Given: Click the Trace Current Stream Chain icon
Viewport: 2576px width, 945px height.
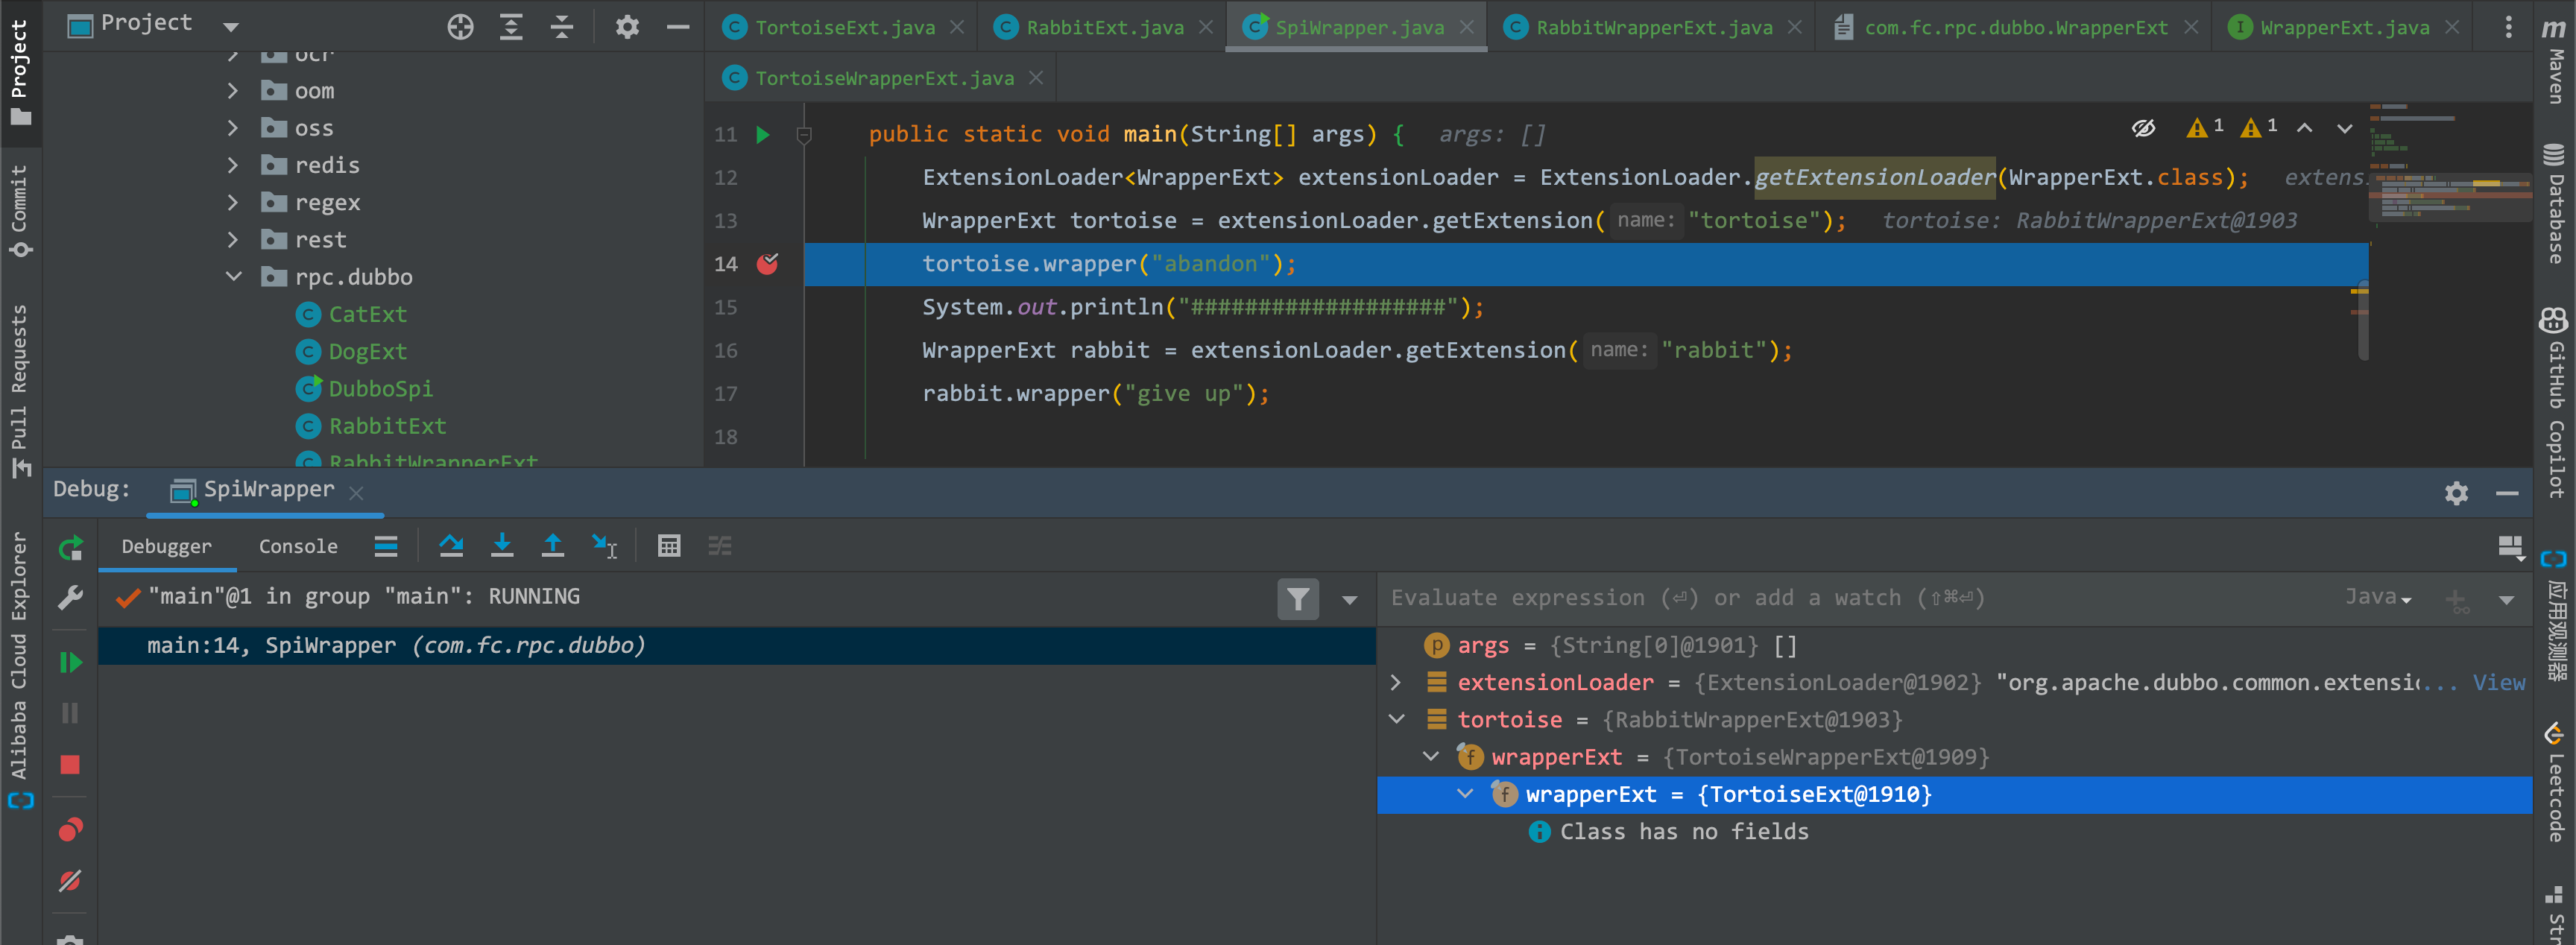Looking at the screenshot, I should point(720,546).
